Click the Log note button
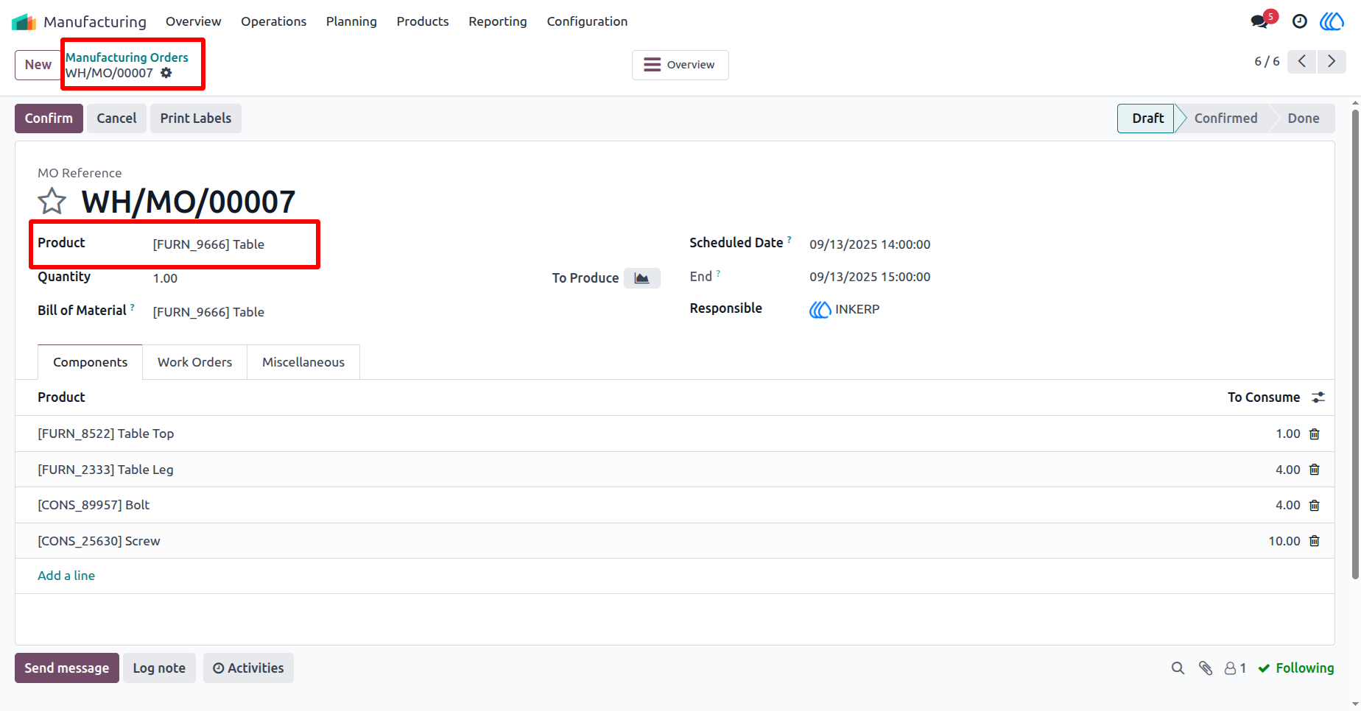This screenshot has width=1361, height=711. (159, 668)
